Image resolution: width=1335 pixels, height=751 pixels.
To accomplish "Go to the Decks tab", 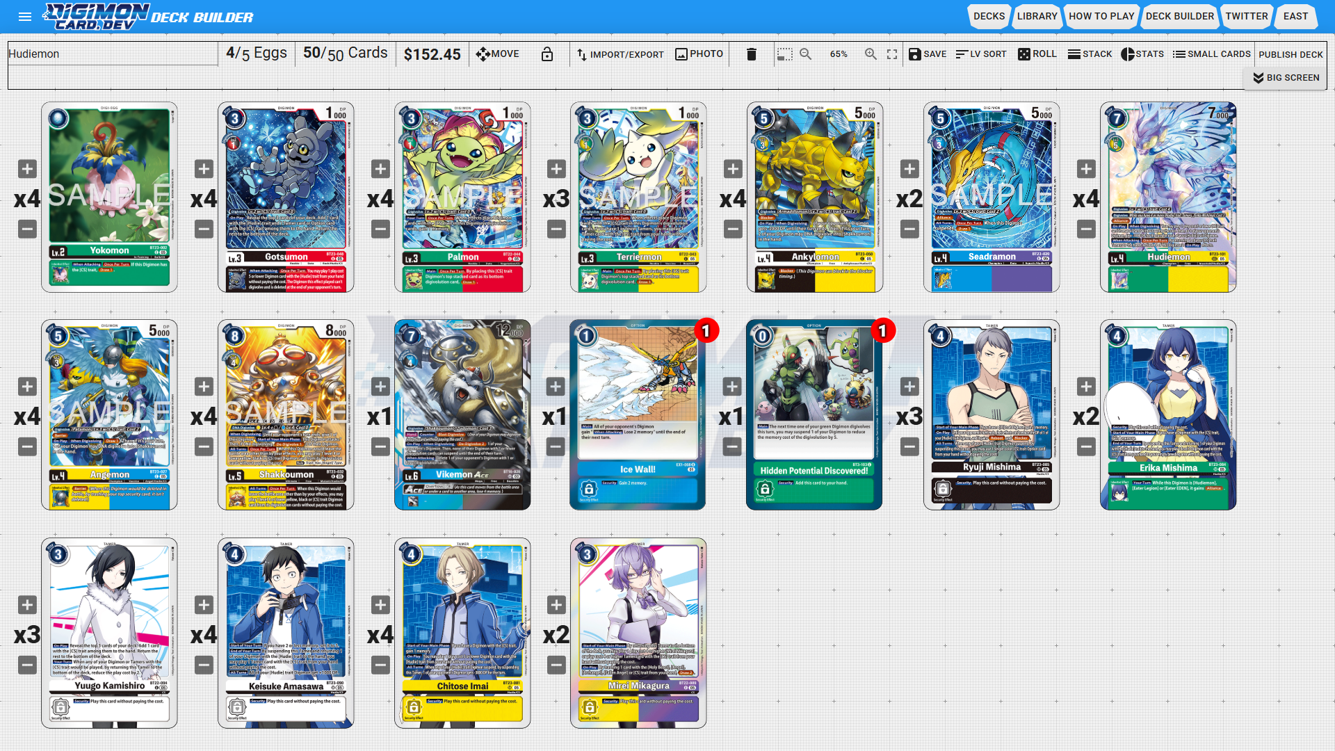I will click(x=989, y=16).
